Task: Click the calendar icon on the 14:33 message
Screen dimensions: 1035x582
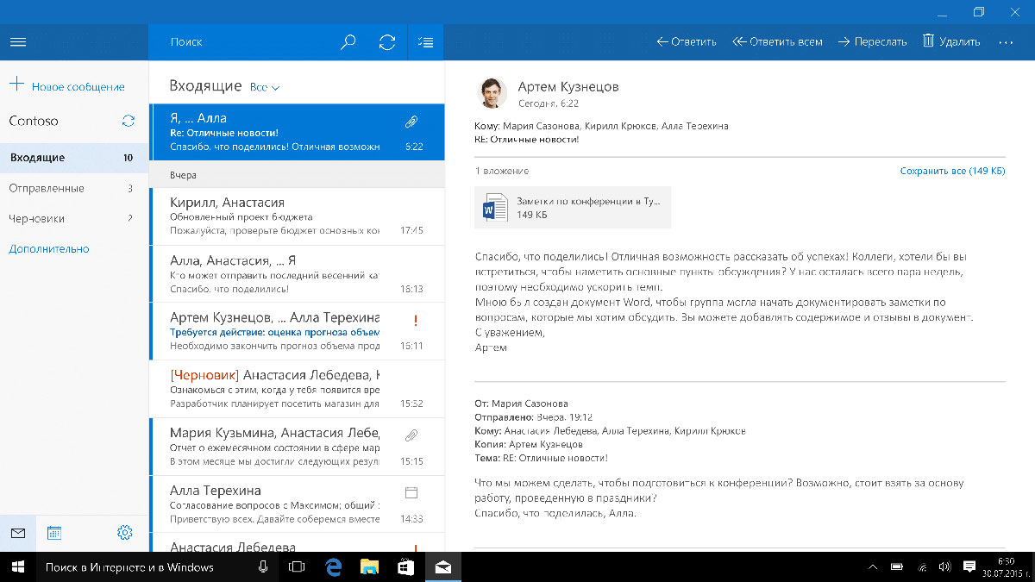Action: coord(411,492)
